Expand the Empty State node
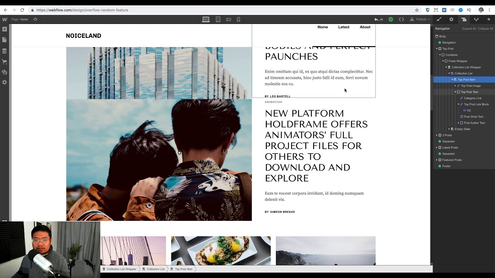Image resolution: width=495 pixels, height=278 pixels. (x=449, y=129)
